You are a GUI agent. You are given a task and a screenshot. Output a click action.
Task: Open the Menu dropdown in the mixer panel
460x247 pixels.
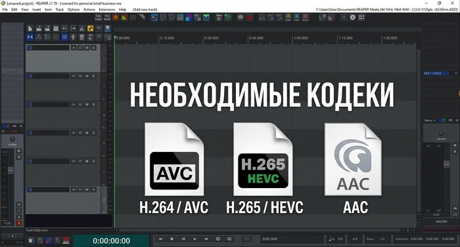(430, 121)
